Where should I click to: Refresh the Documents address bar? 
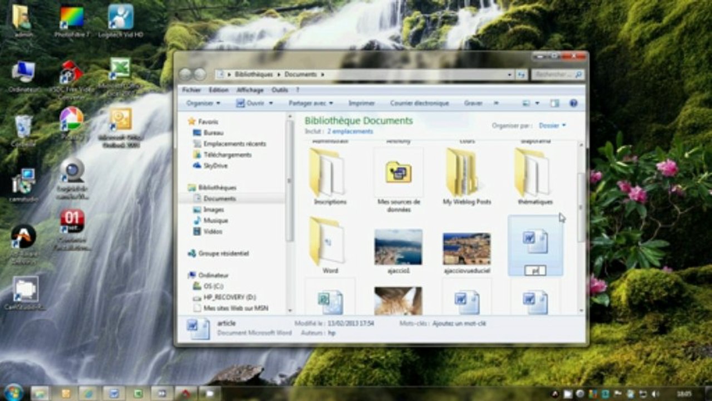point(521,74)
